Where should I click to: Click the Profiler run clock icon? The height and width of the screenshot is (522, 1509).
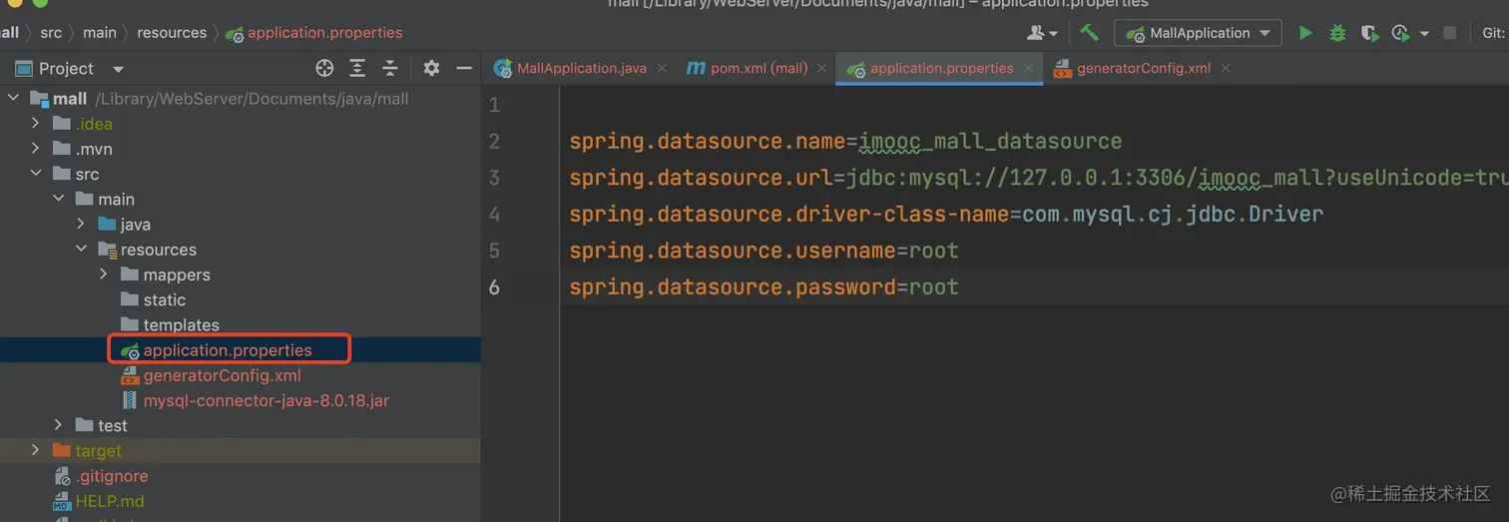point(1400,33)
